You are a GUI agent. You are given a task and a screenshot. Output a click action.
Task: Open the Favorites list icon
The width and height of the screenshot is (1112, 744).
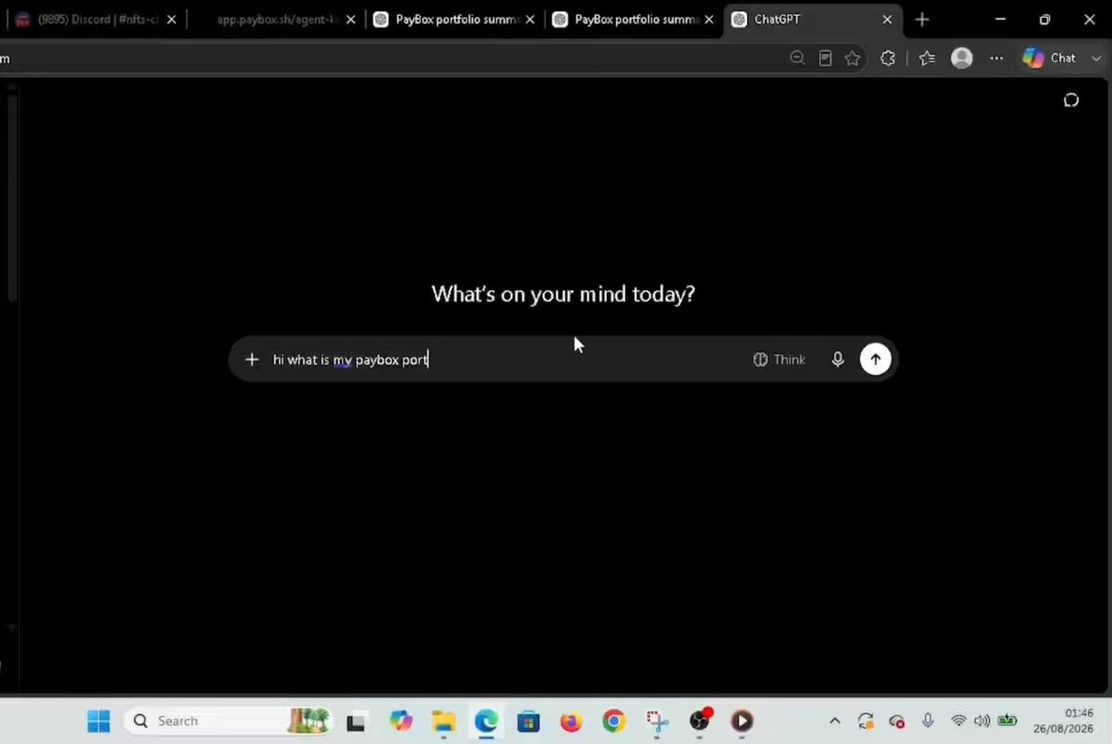pos(927,58)
